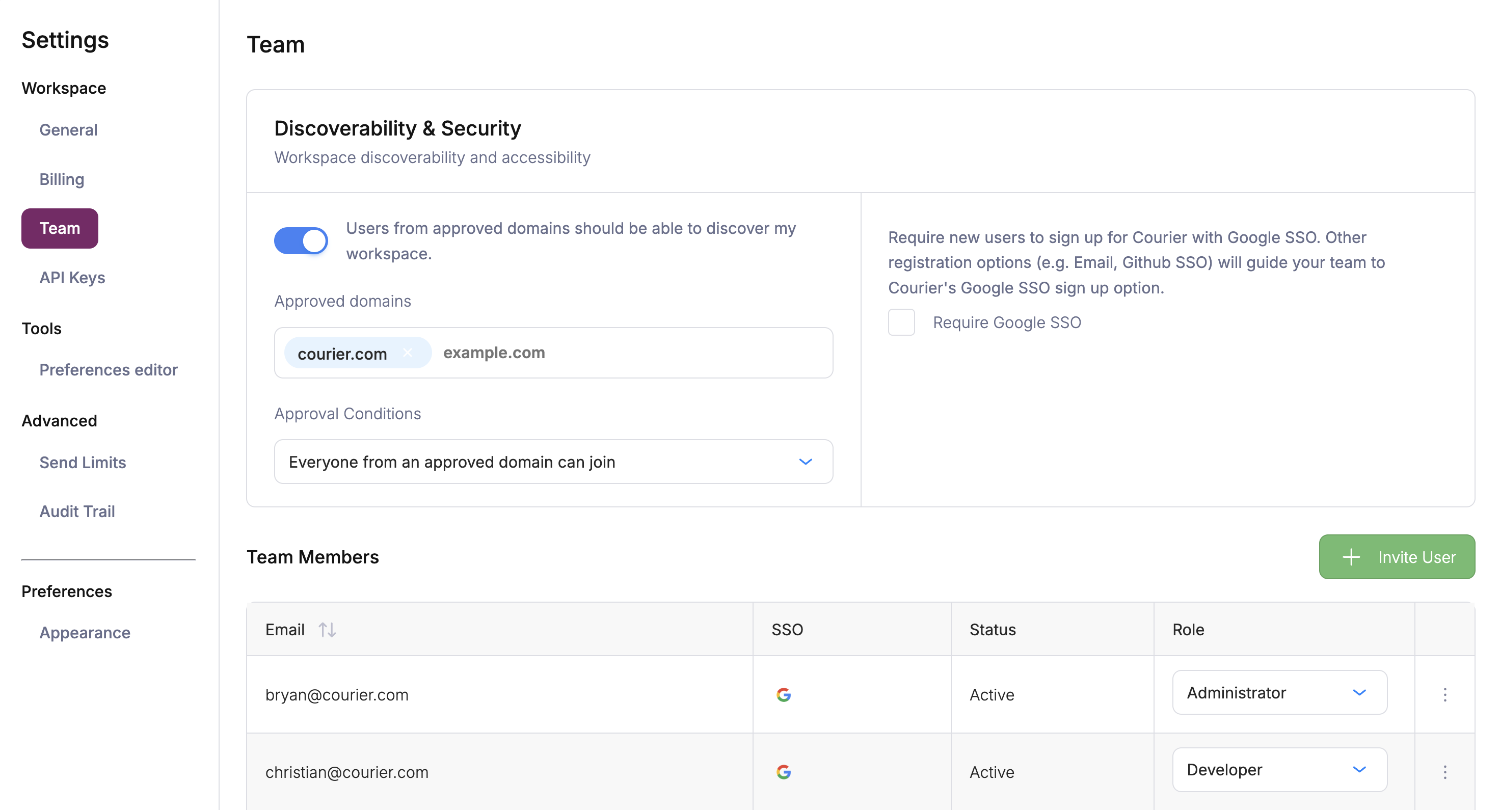Open the Appearance preferences

tap(85, 632)
